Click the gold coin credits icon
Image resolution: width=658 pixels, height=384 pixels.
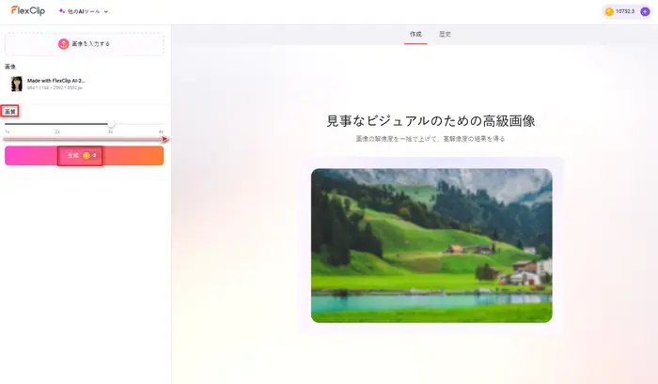click(609, 12)
